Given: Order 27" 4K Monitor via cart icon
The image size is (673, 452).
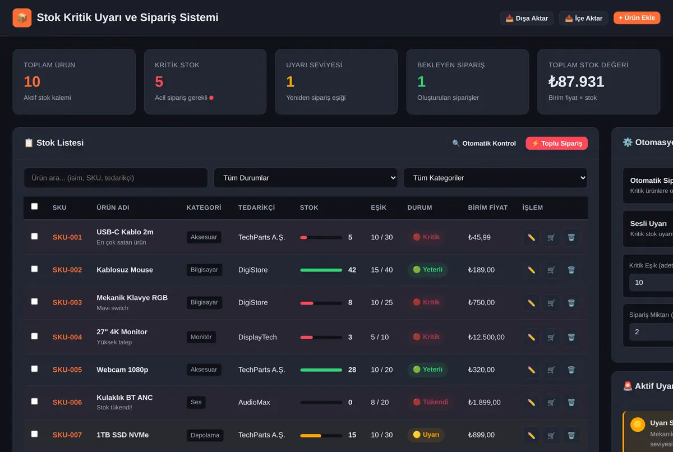Looking at the screenshot, I should [551, 337].
